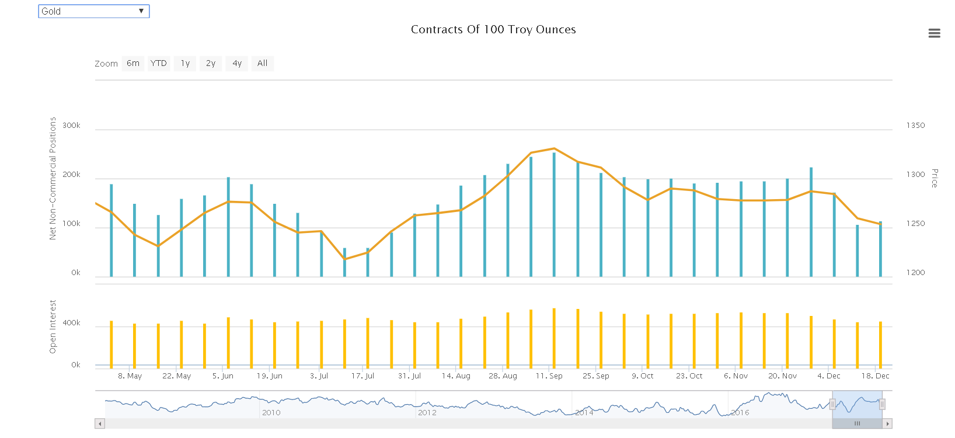Open the chart hamburger context menu
This screenshot has height=438, width=955.
934,33
